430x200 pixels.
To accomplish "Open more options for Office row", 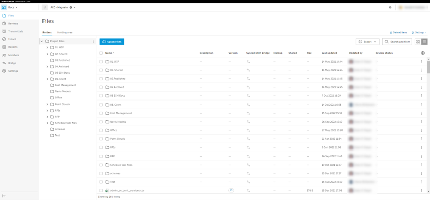I will click(422, 130).
